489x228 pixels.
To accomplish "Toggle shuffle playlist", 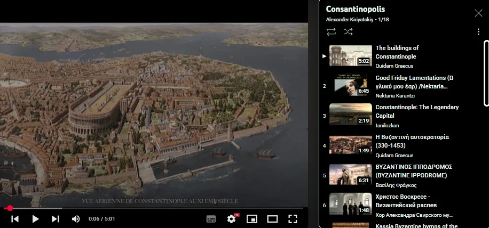I will pos(348,32).
